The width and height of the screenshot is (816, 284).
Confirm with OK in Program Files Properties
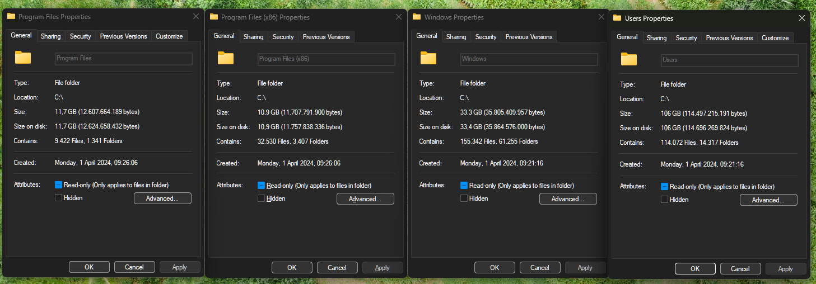pos(89,267)
